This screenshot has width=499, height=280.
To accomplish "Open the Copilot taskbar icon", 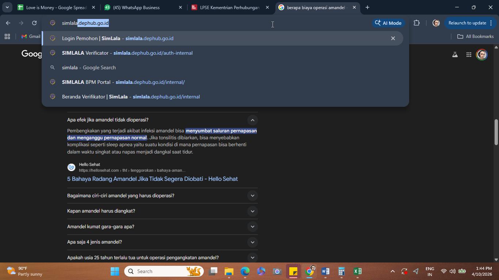I will coord(261,271).
